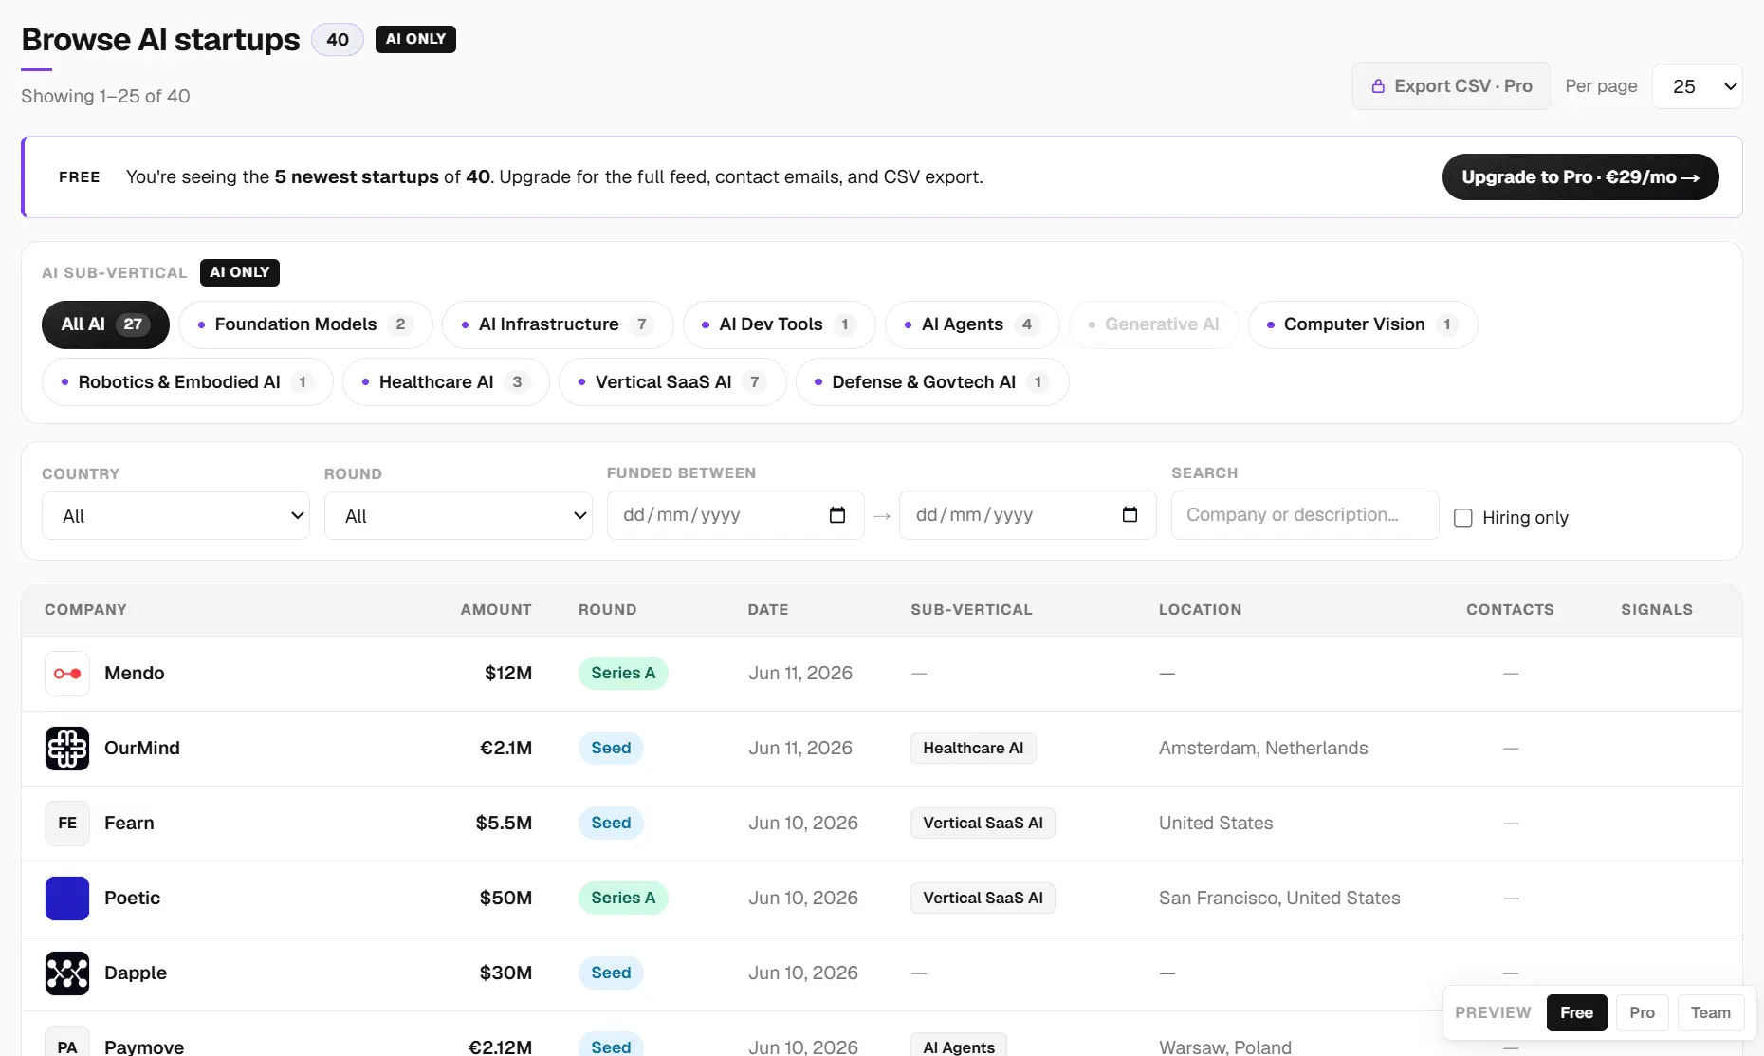The width and height of the screenshot is (1764, 1056).
Task: Click the Date column header
Action: tap(767, 610)
